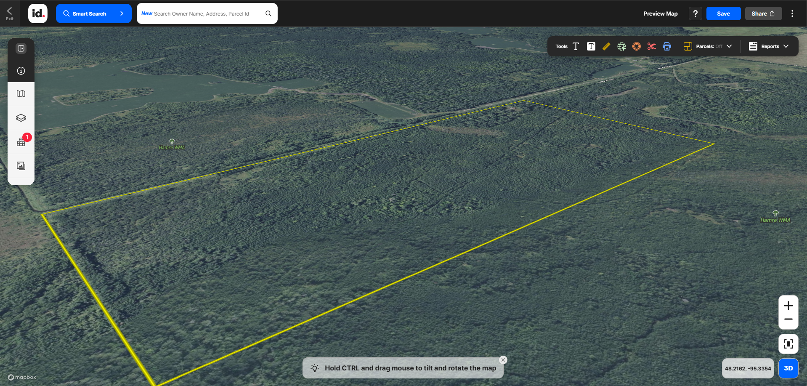Open the three-dot more options menu
807x386 pixels.
coord(792,13)
